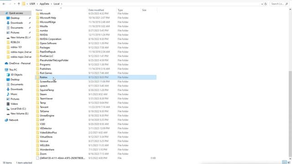The image size is (292, 164).
Task: Open pinned New Volume (E:) under Quick access
Action: [19, 37]
